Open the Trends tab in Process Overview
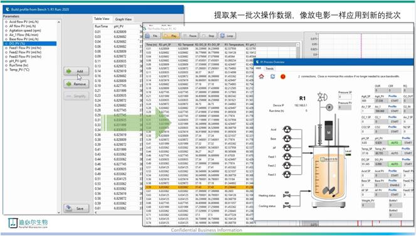Viewport: 416px width, 236px height. pos(270,68)
